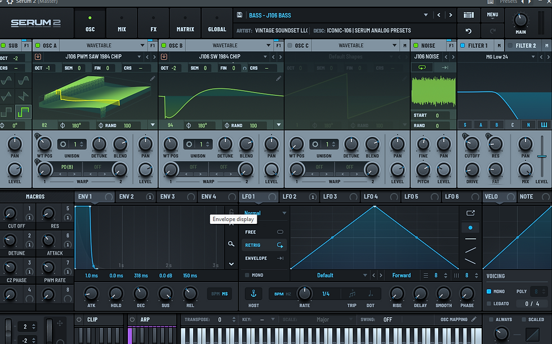This screenshot has width=552, height=344.
Task: Select the LFO FREE mode
Action: click(x=264, y=232)
